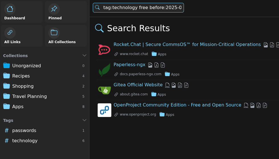Click the Tags section heading
This screenshot has height=159, width=279.
tap(8, 120)
